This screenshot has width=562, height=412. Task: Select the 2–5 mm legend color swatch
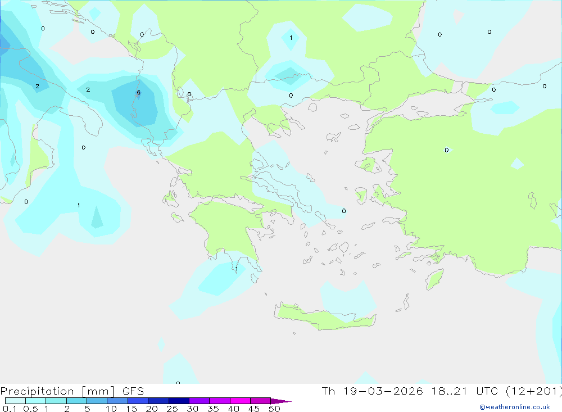pos(76,401)
